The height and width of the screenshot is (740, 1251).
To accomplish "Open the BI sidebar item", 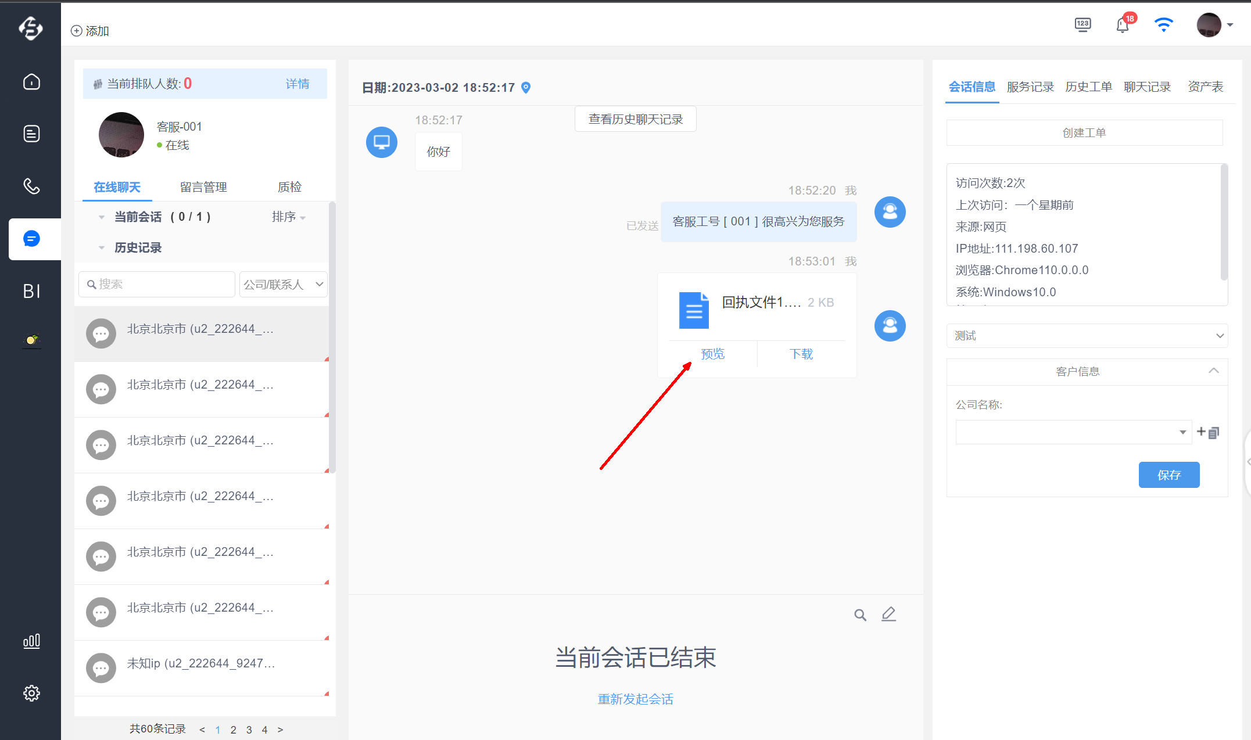I will (31, 291).
